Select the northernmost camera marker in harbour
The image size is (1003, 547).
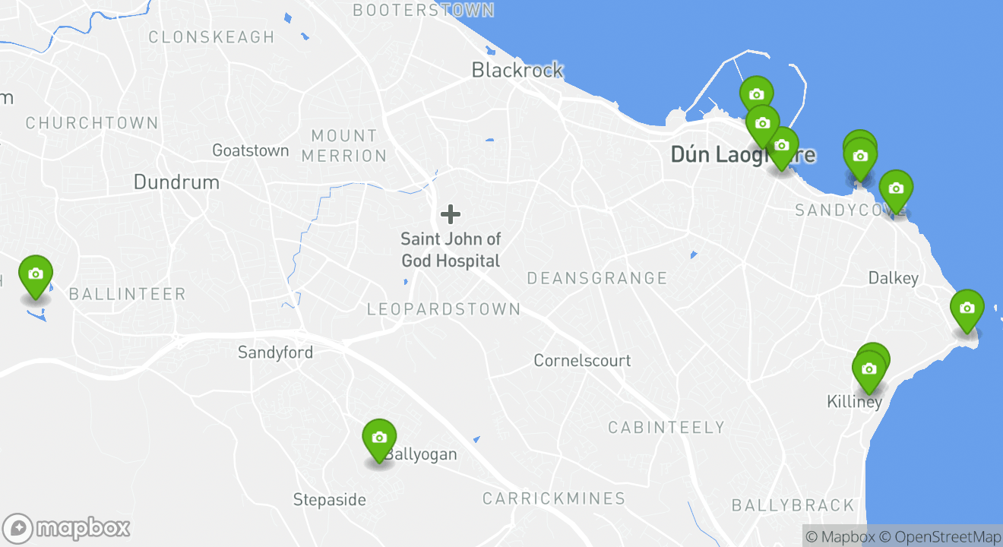[756, 94]
